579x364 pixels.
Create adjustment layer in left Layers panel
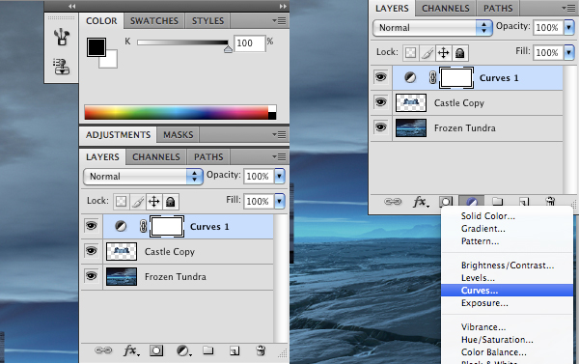click(x=183, y=350)
